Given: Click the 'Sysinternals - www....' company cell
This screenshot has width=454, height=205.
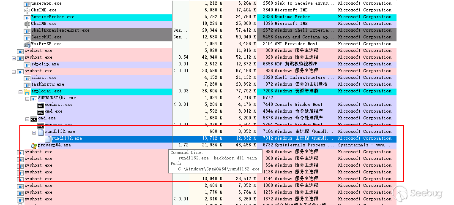Looking at the screenshot, I should 366,145.
